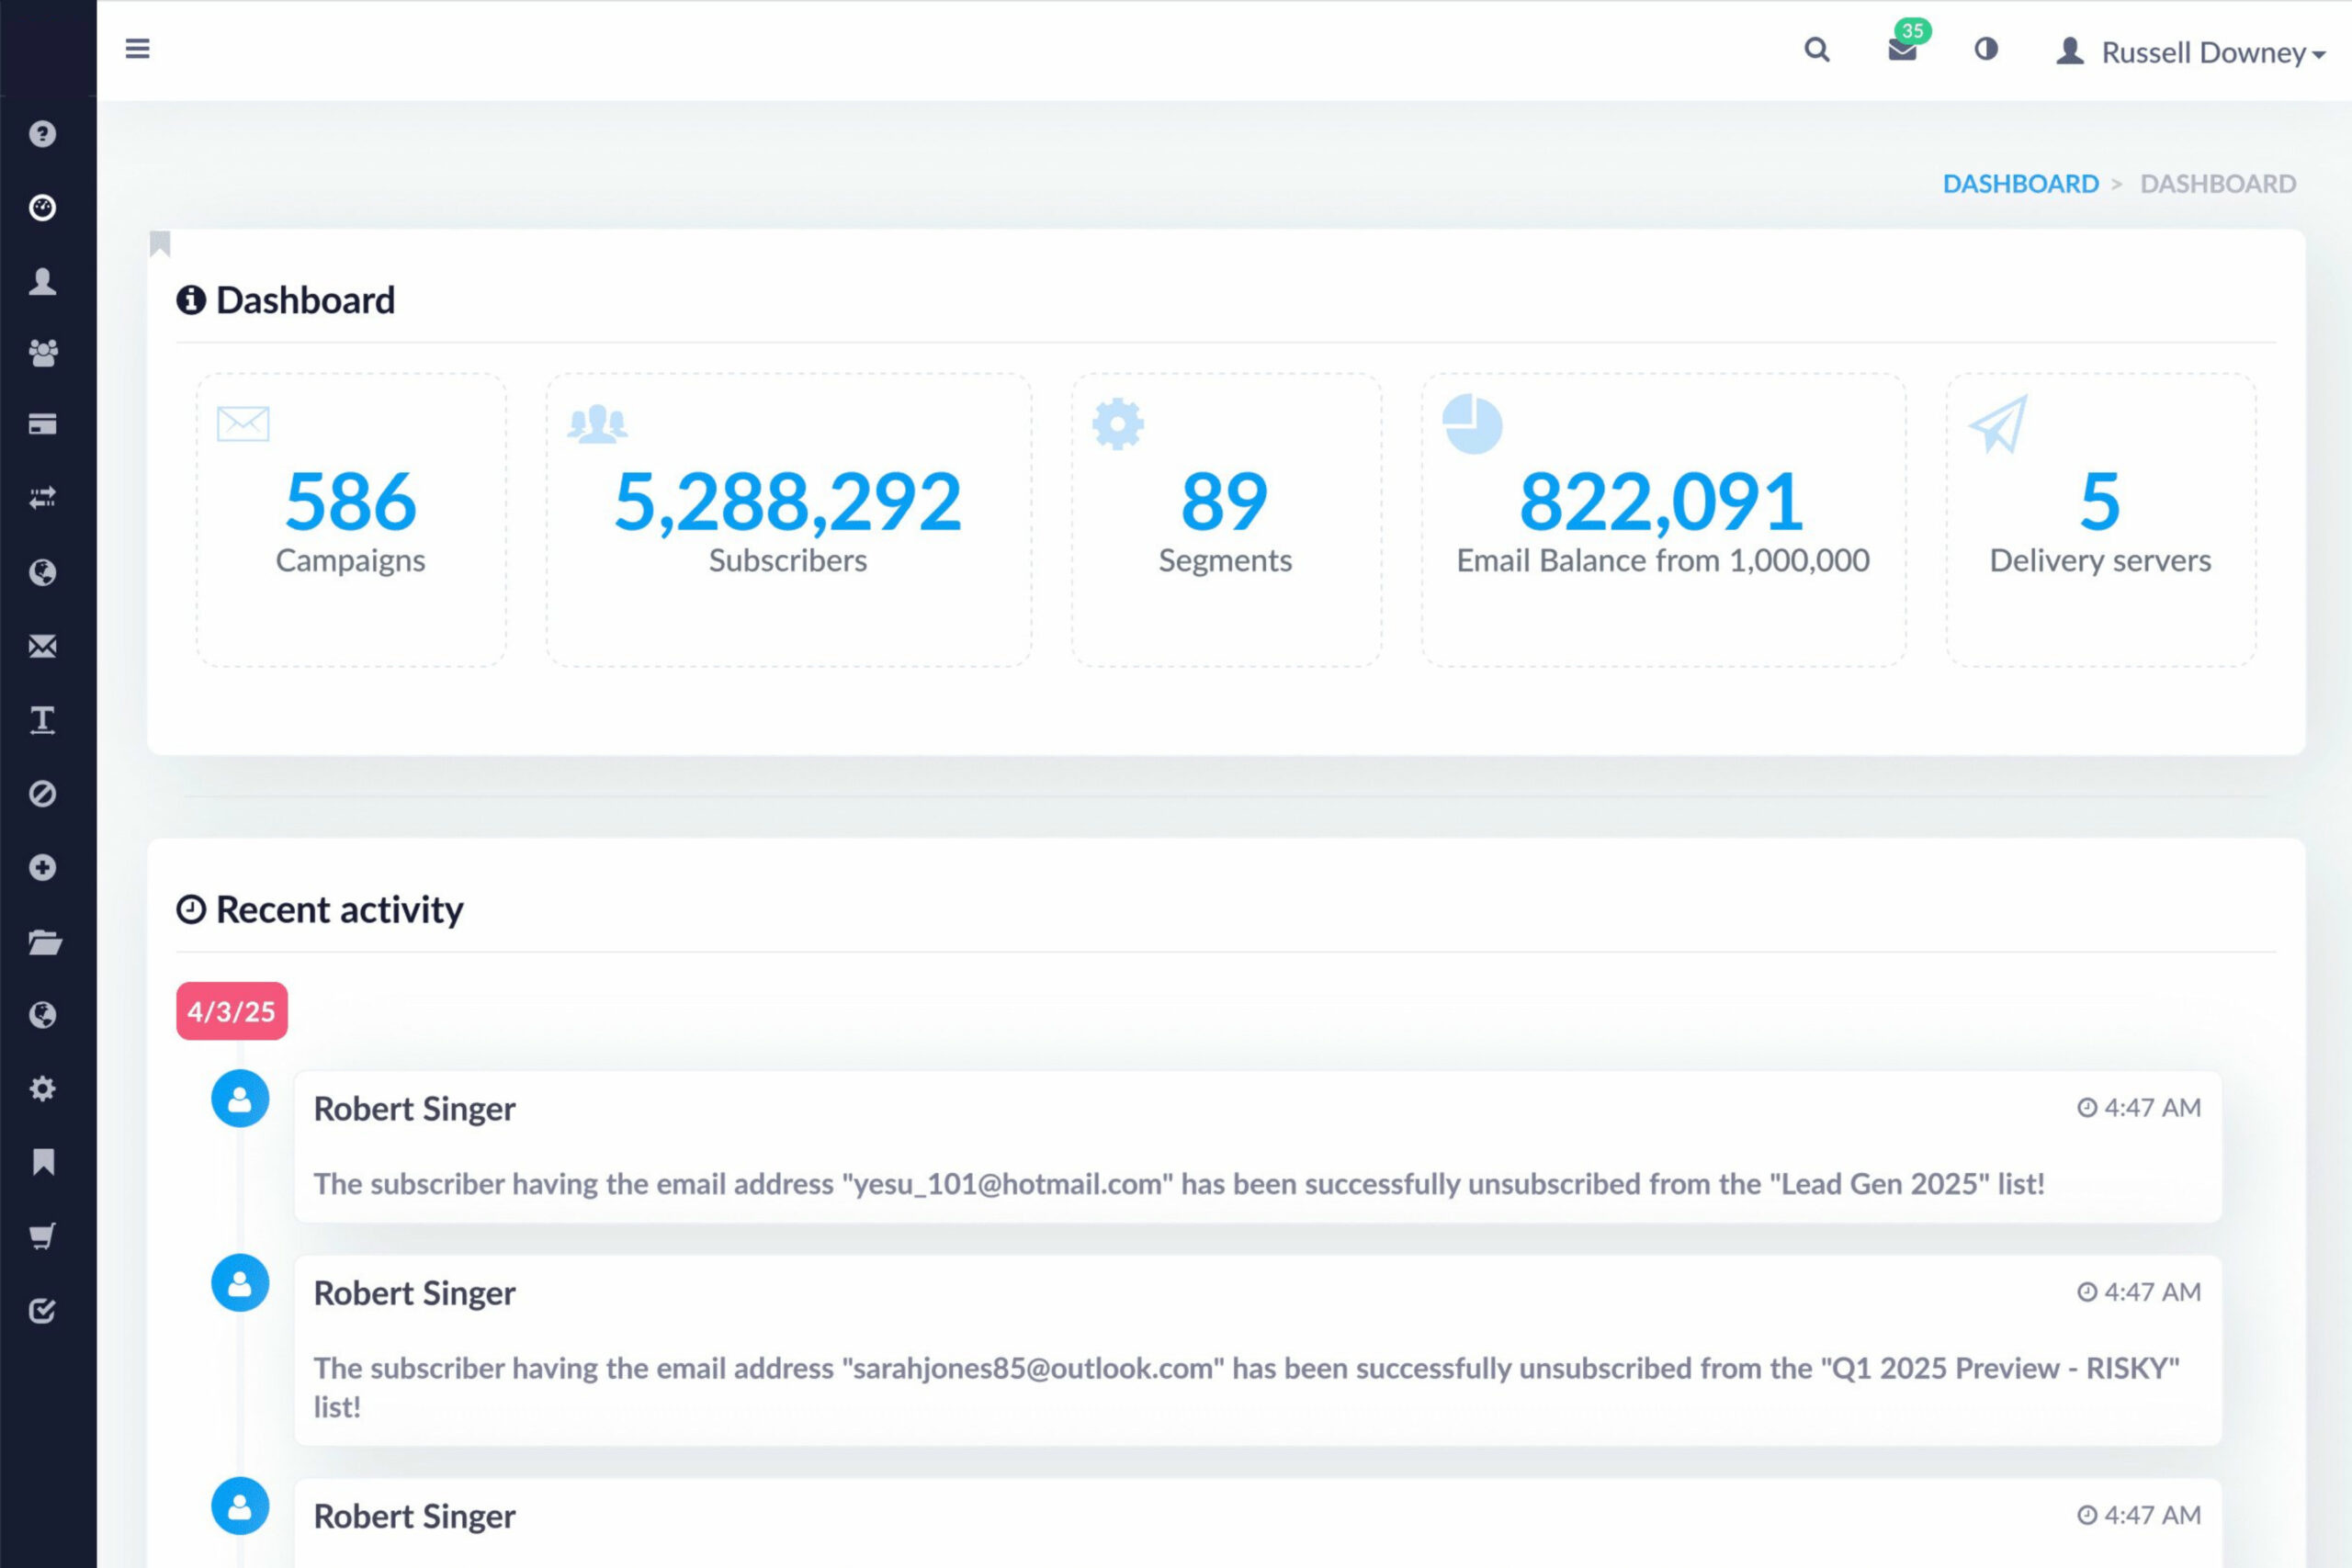Select the help question-mark icon in the sidebar
The image size is (2352, 1568).
tap(43, 134)
